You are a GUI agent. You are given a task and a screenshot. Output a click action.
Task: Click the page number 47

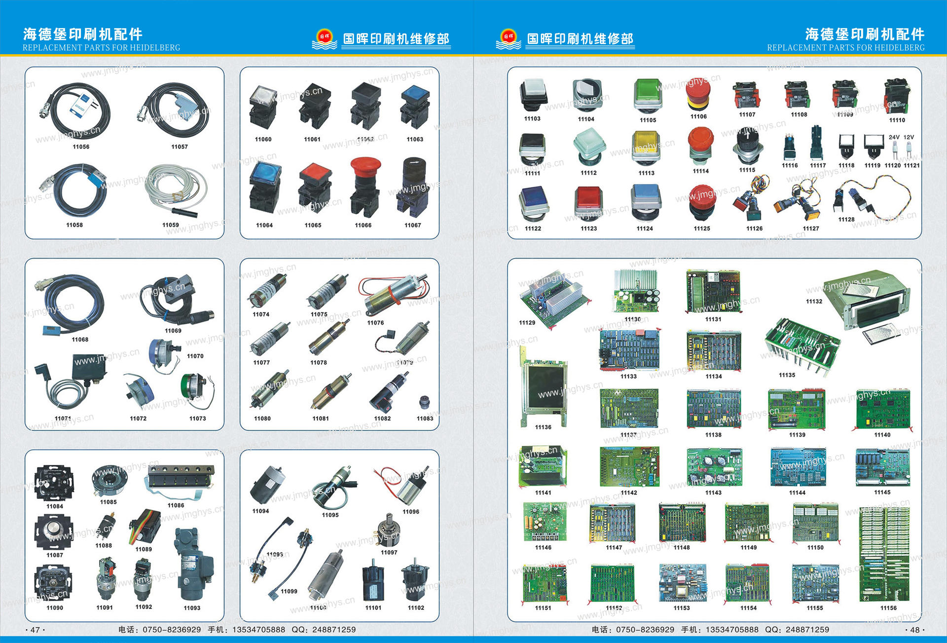pyautogui.click(x=35, y=630)
